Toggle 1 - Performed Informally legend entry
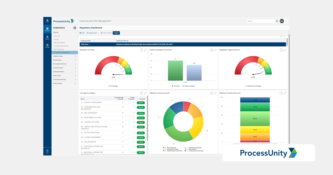 (x=193, y=148)
